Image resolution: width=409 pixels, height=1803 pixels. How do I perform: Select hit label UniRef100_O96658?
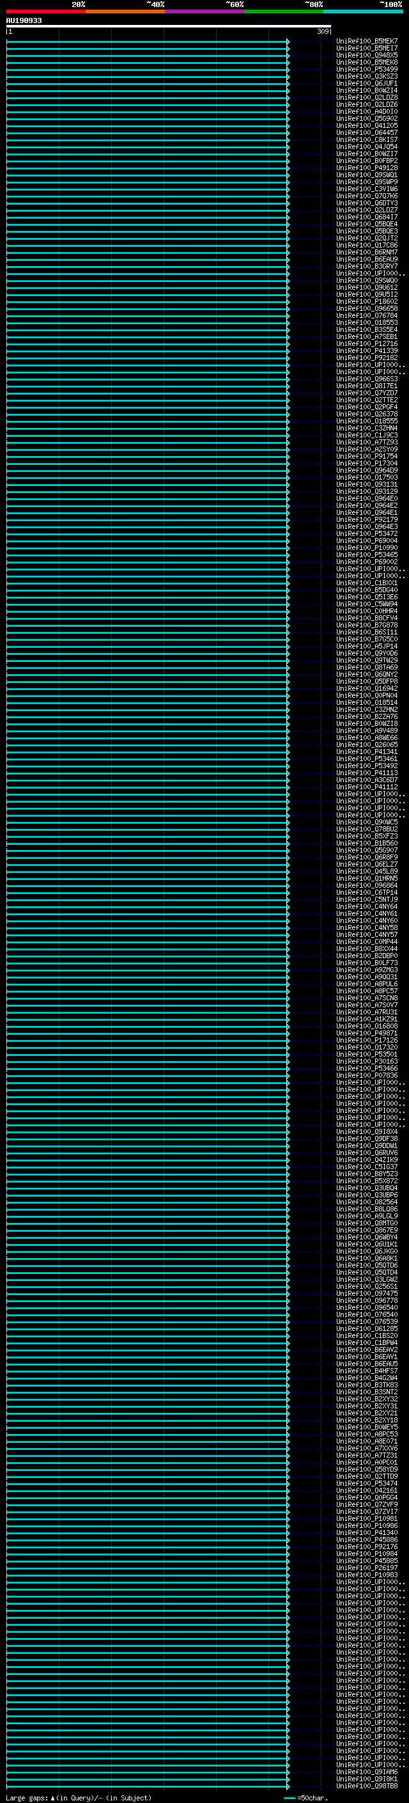tap(367, 309)
